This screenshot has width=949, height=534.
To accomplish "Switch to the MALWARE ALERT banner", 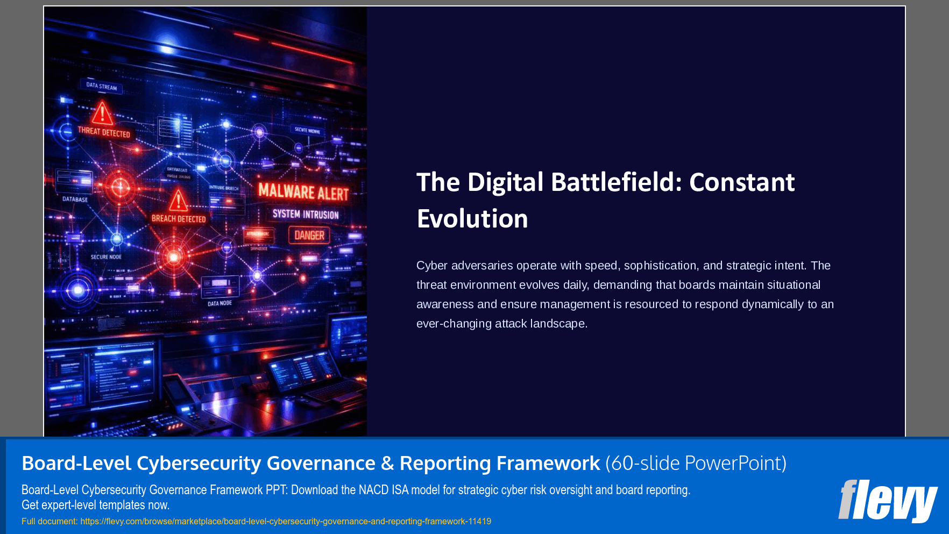I will 304,191.
